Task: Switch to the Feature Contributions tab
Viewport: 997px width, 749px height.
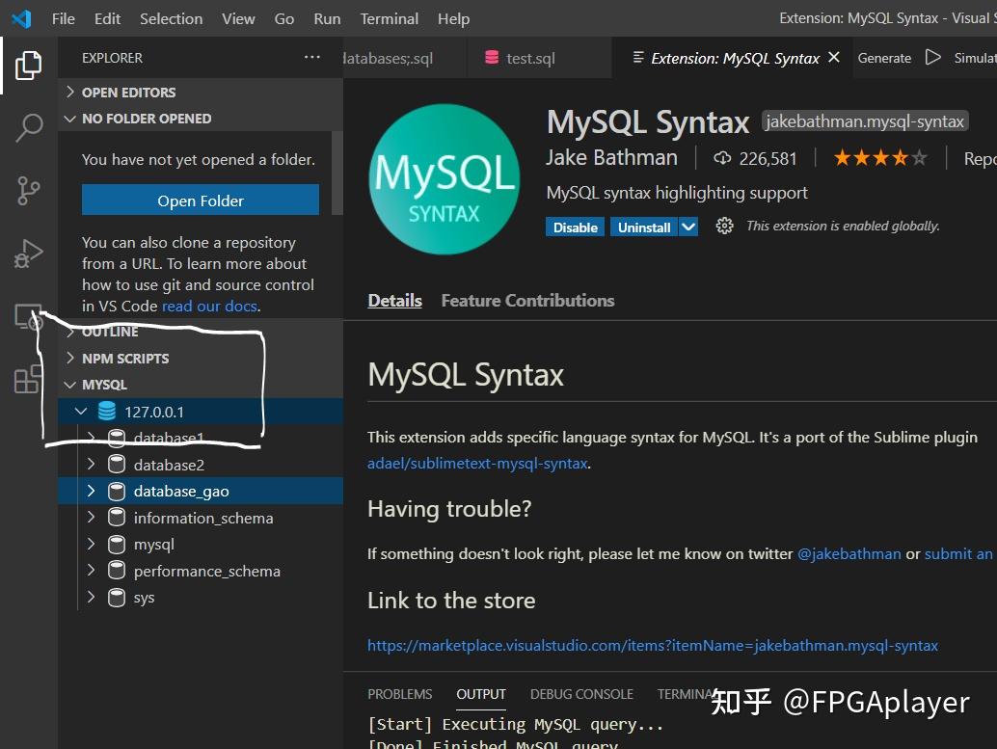Action: [x=527, y=300]
